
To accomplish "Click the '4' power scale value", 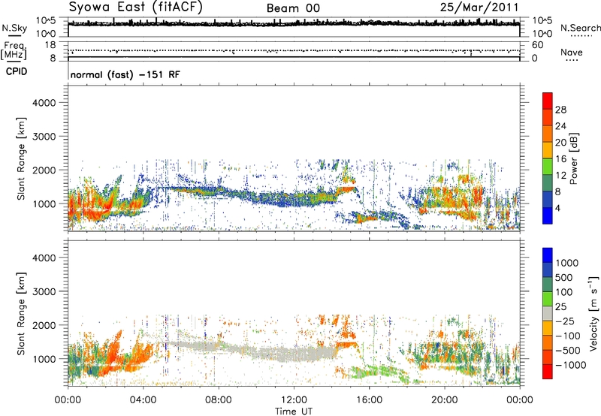I will (x=558, y=209).
